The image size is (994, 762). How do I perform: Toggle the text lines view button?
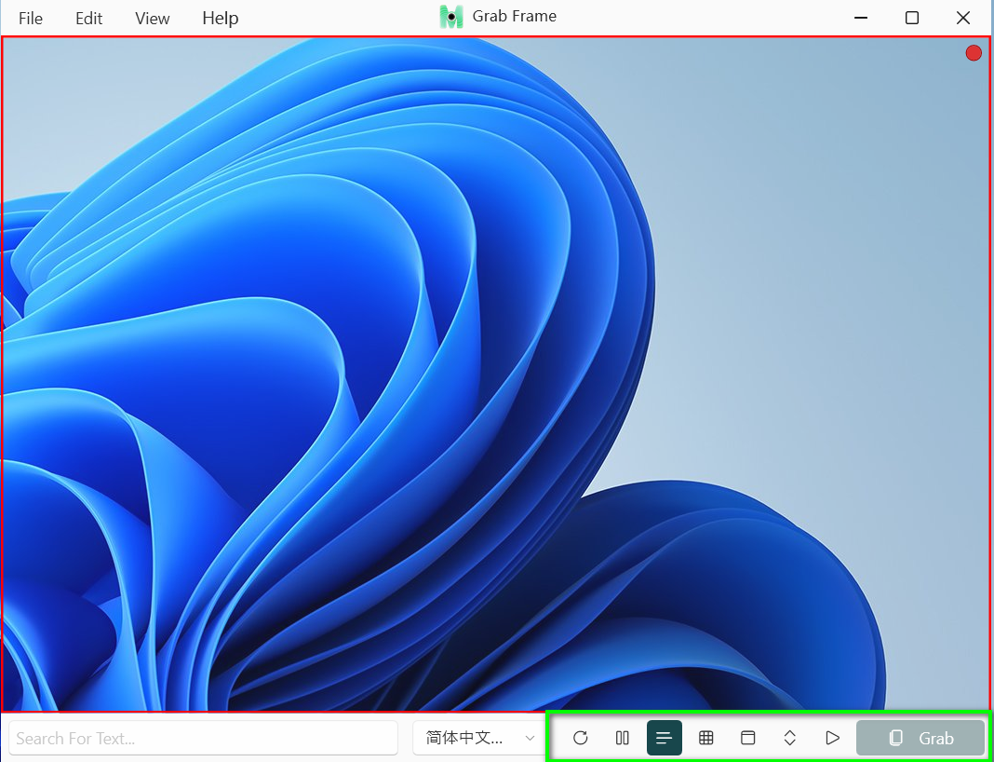click(664, 738)
